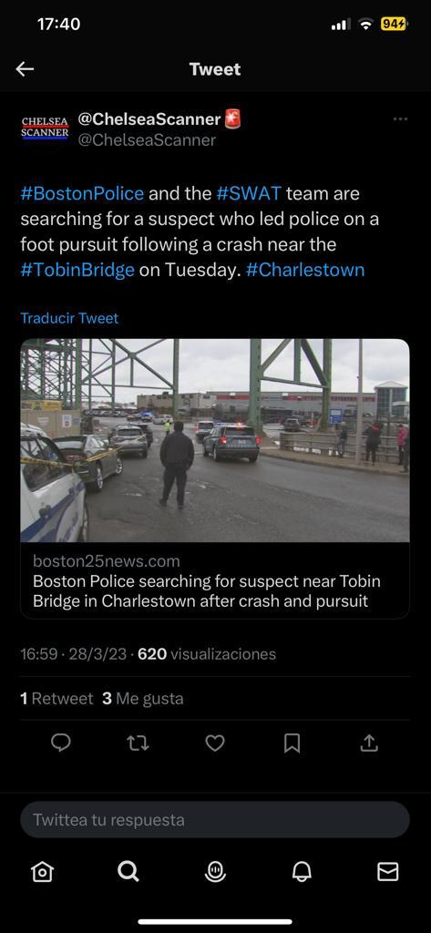Tap the share upload icon
431x933 pixels.
369,743
